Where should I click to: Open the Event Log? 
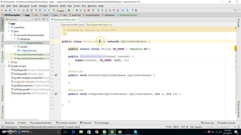coord(207,123)
